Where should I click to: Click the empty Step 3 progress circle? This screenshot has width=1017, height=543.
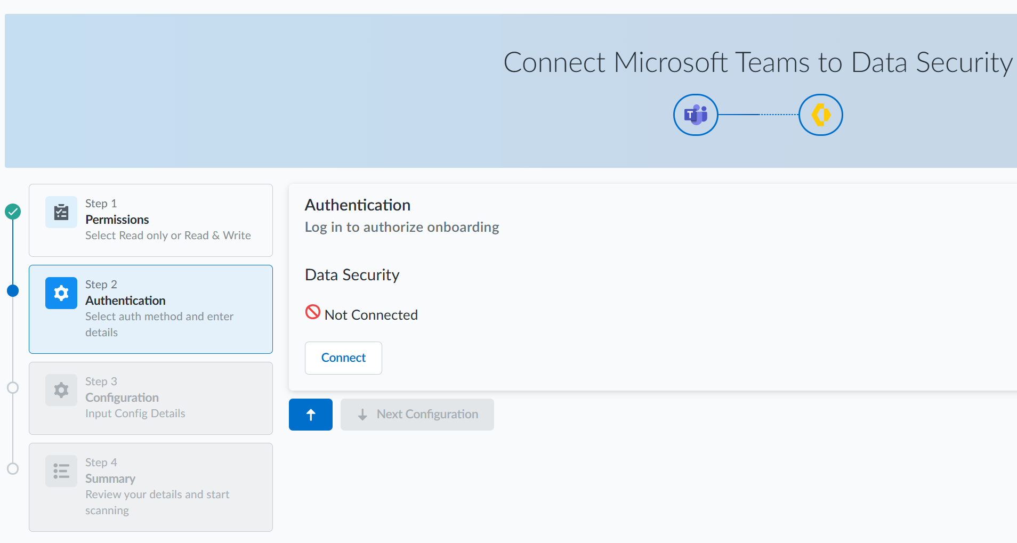pyautogui.click(x=13, y=388)
